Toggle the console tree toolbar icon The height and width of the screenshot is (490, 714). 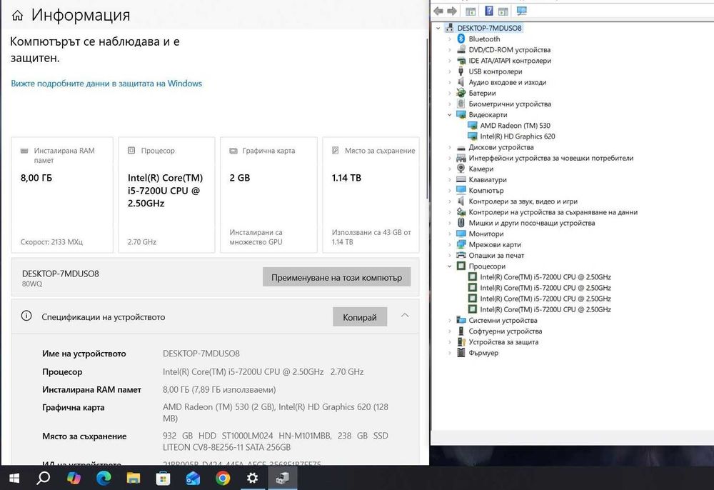tap(471, 11)
